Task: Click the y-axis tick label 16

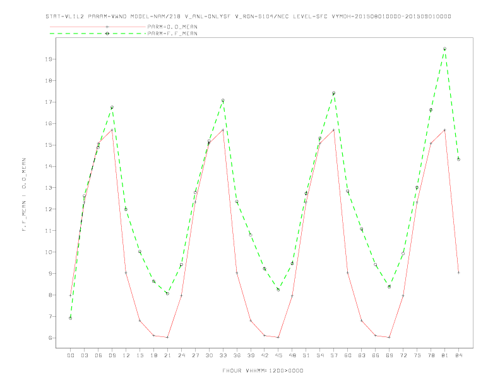Action: coord(48,123)
